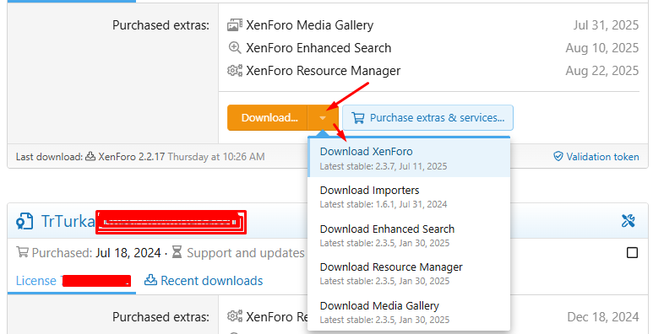This screenshot has height=334, width=653.
Task: Click the tools icon in TrTurka header
Action: tap(628, 221)
